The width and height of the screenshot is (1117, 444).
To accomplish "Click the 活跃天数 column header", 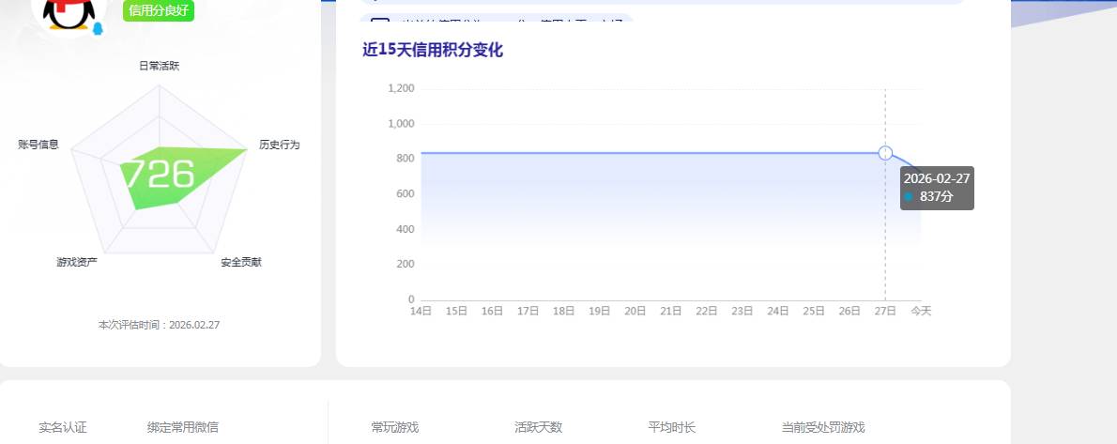I will point(539,428).
